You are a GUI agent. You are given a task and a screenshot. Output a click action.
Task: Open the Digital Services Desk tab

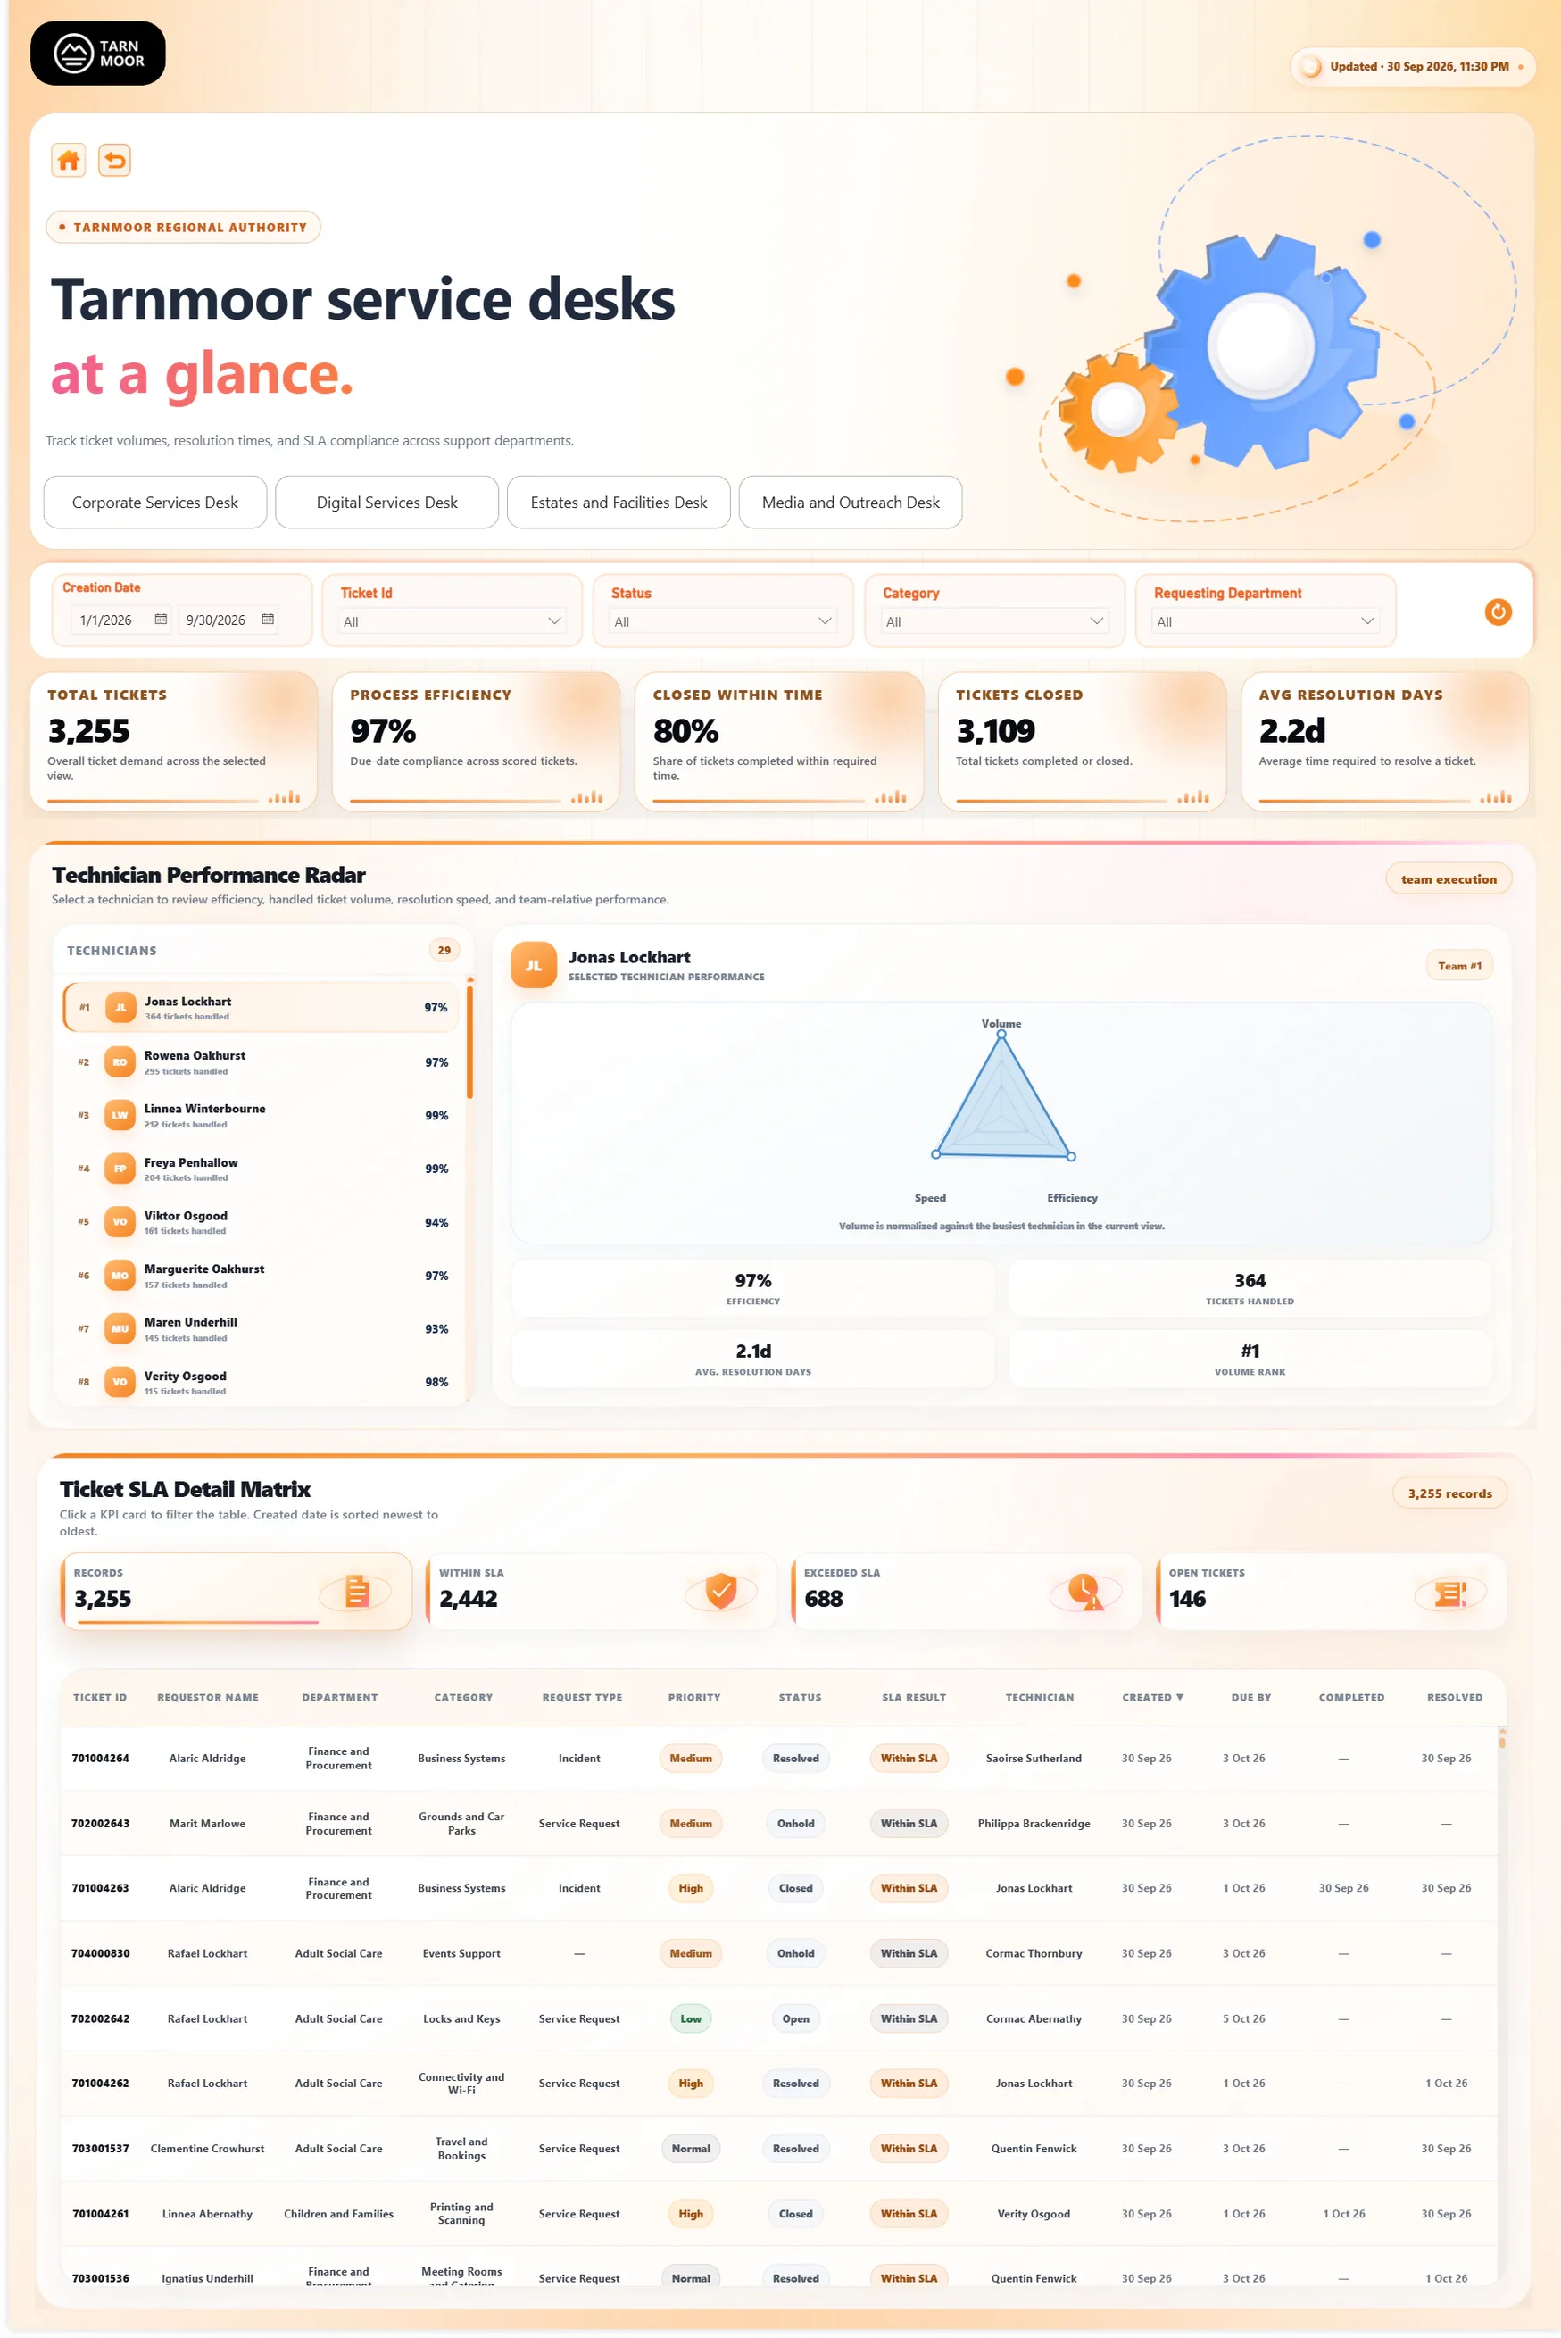pos(386,502)
